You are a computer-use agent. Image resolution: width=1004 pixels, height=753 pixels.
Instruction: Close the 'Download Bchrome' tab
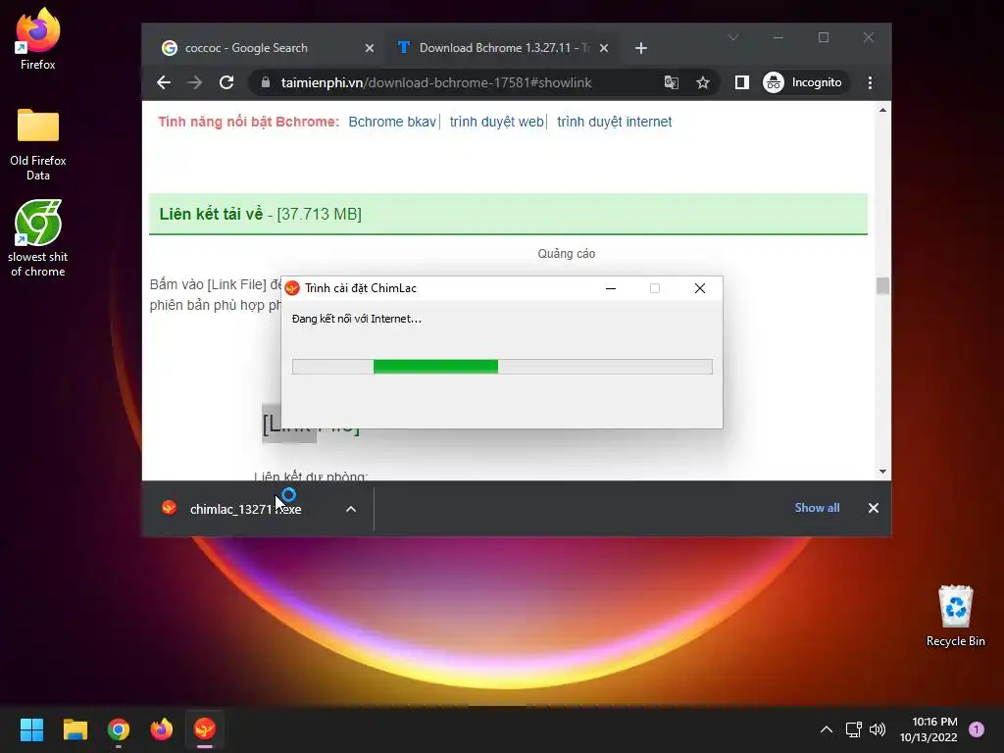click(x=604, y=48)
